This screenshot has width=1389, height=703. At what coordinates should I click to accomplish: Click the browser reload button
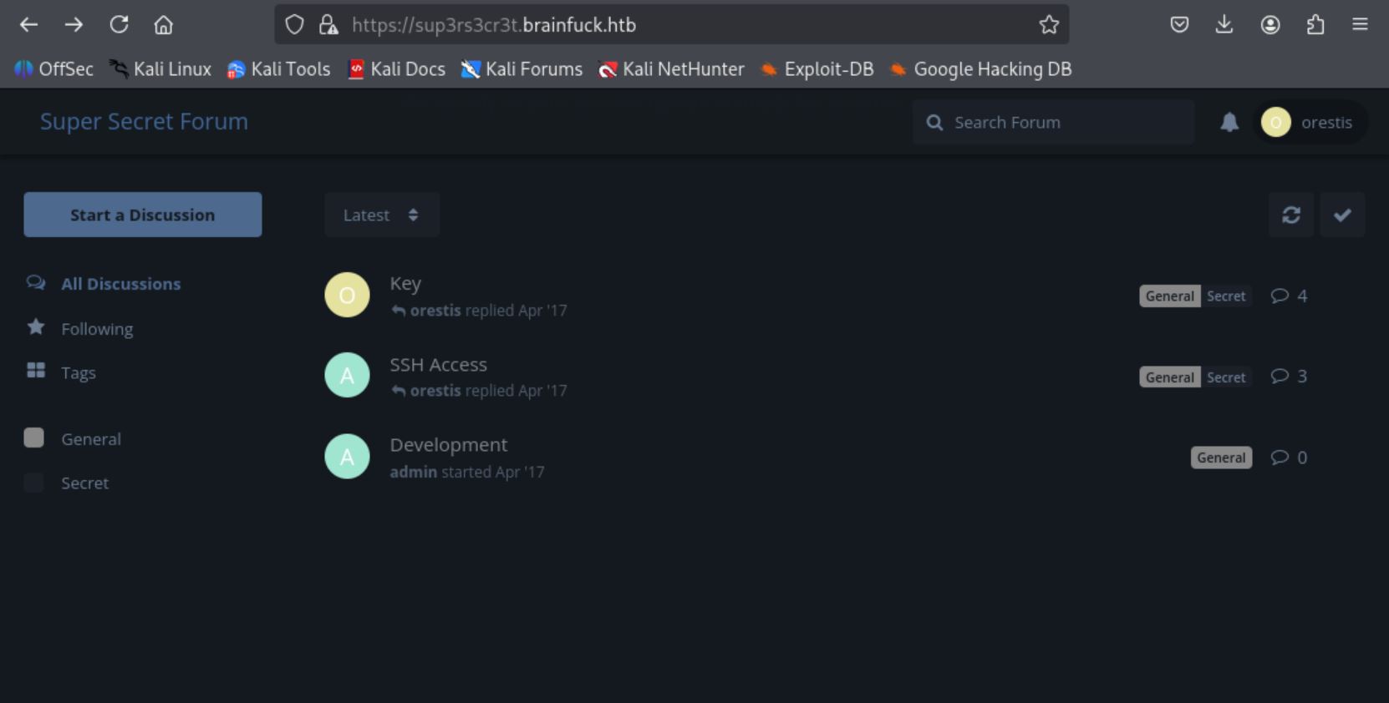[x=119, y=25]
